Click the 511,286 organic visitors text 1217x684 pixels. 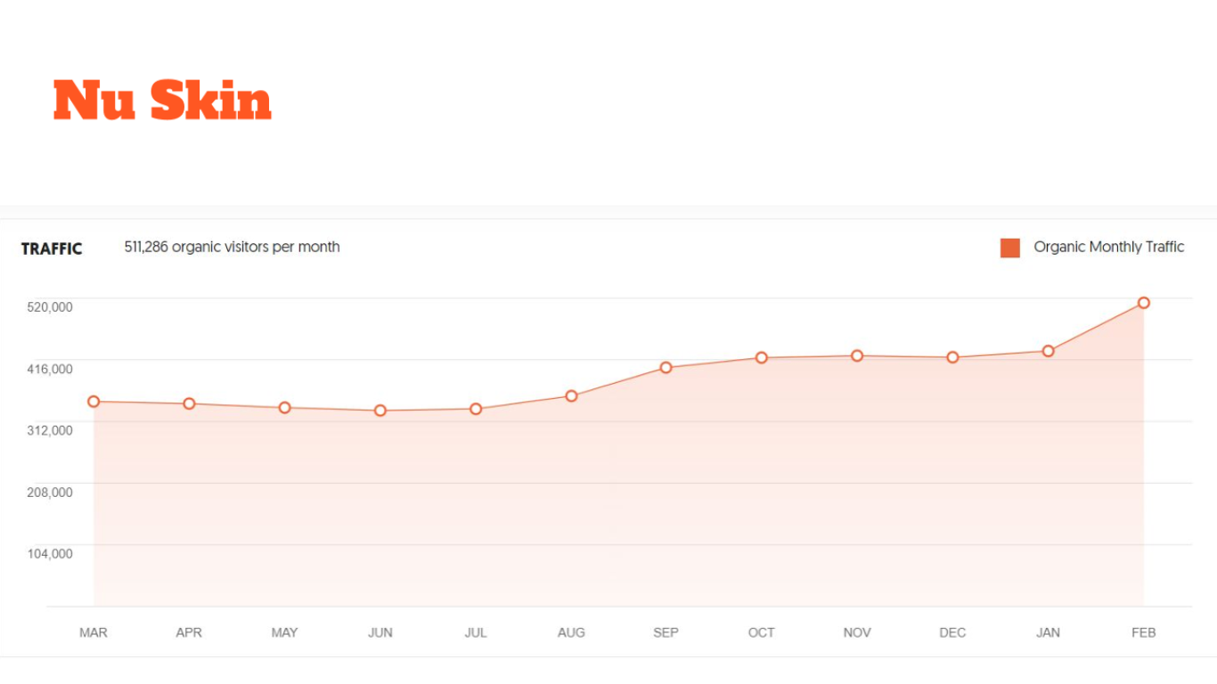[x=232, y=247]
